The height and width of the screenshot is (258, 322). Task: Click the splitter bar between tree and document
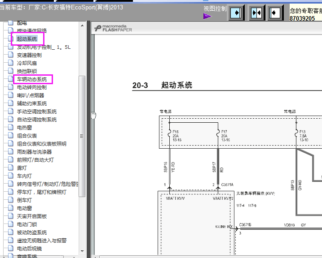pos(88,139)
